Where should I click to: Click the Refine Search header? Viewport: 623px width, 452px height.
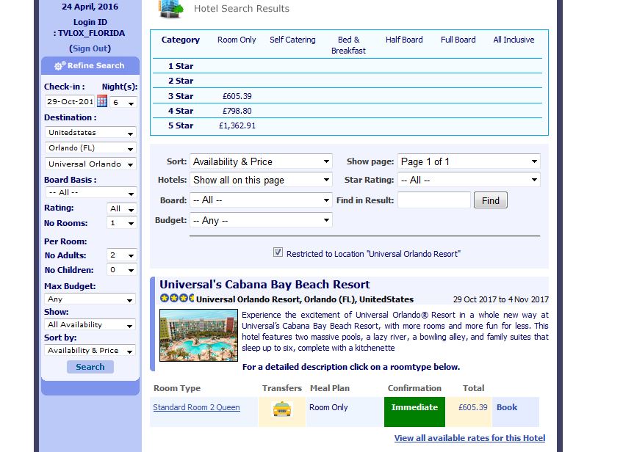pyautogui.click(x=90, y=65)
